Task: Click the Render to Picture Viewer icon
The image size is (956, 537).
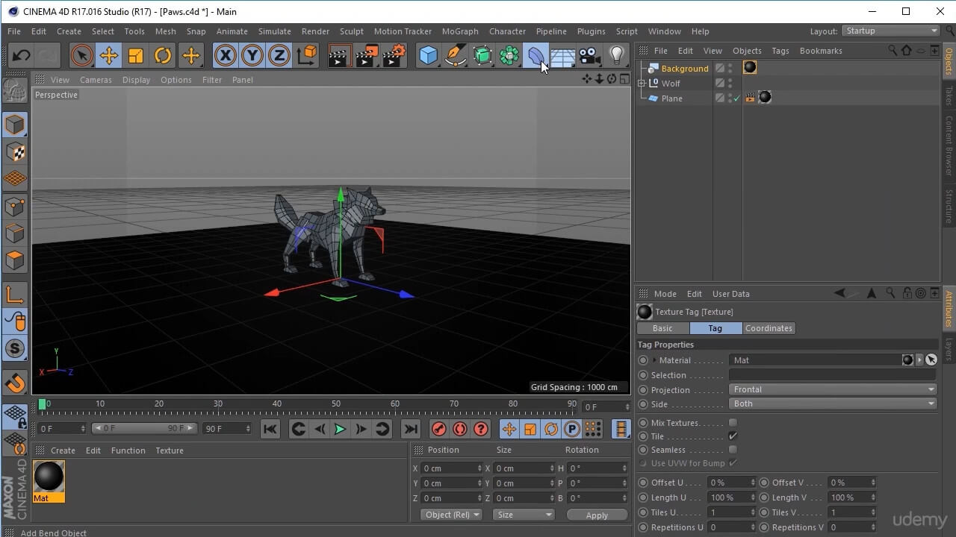Action: pos(366,56)
